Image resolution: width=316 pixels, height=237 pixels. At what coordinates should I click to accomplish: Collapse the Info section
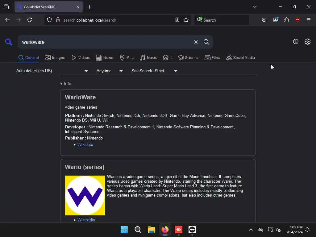[66, 84]
